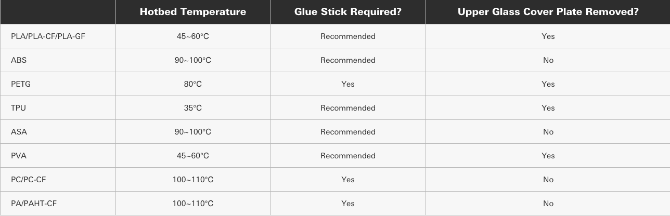Select the ASA row label
Viewport: 670px width, 216px height.
[19, 132]
